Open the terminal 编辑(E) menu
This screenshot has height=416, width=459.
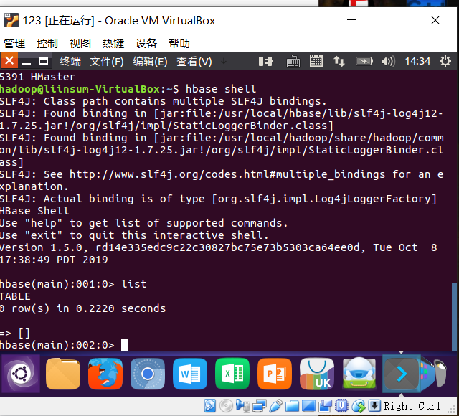[150, 62]
